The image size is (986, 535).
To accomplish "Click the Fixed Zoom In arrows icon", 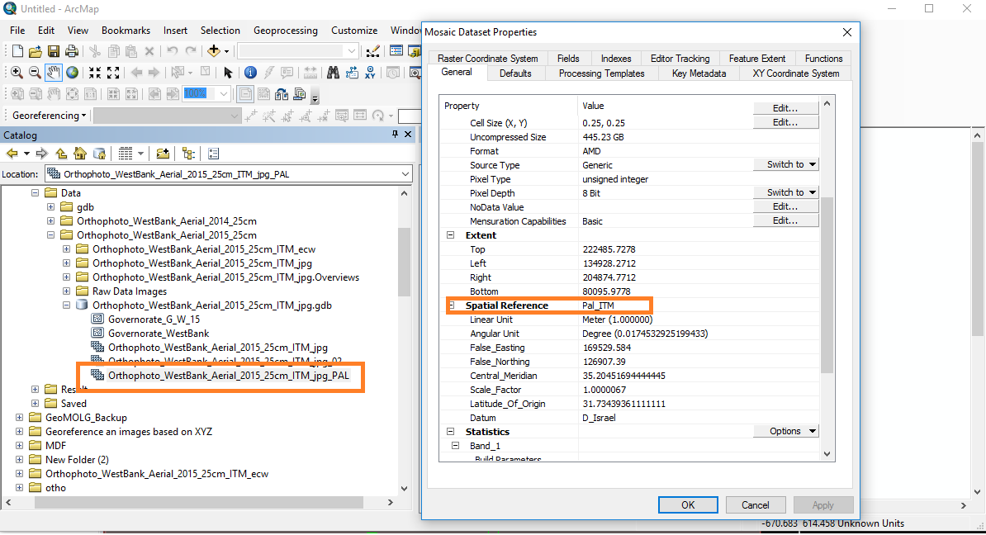I will click(x=95, y=73).
